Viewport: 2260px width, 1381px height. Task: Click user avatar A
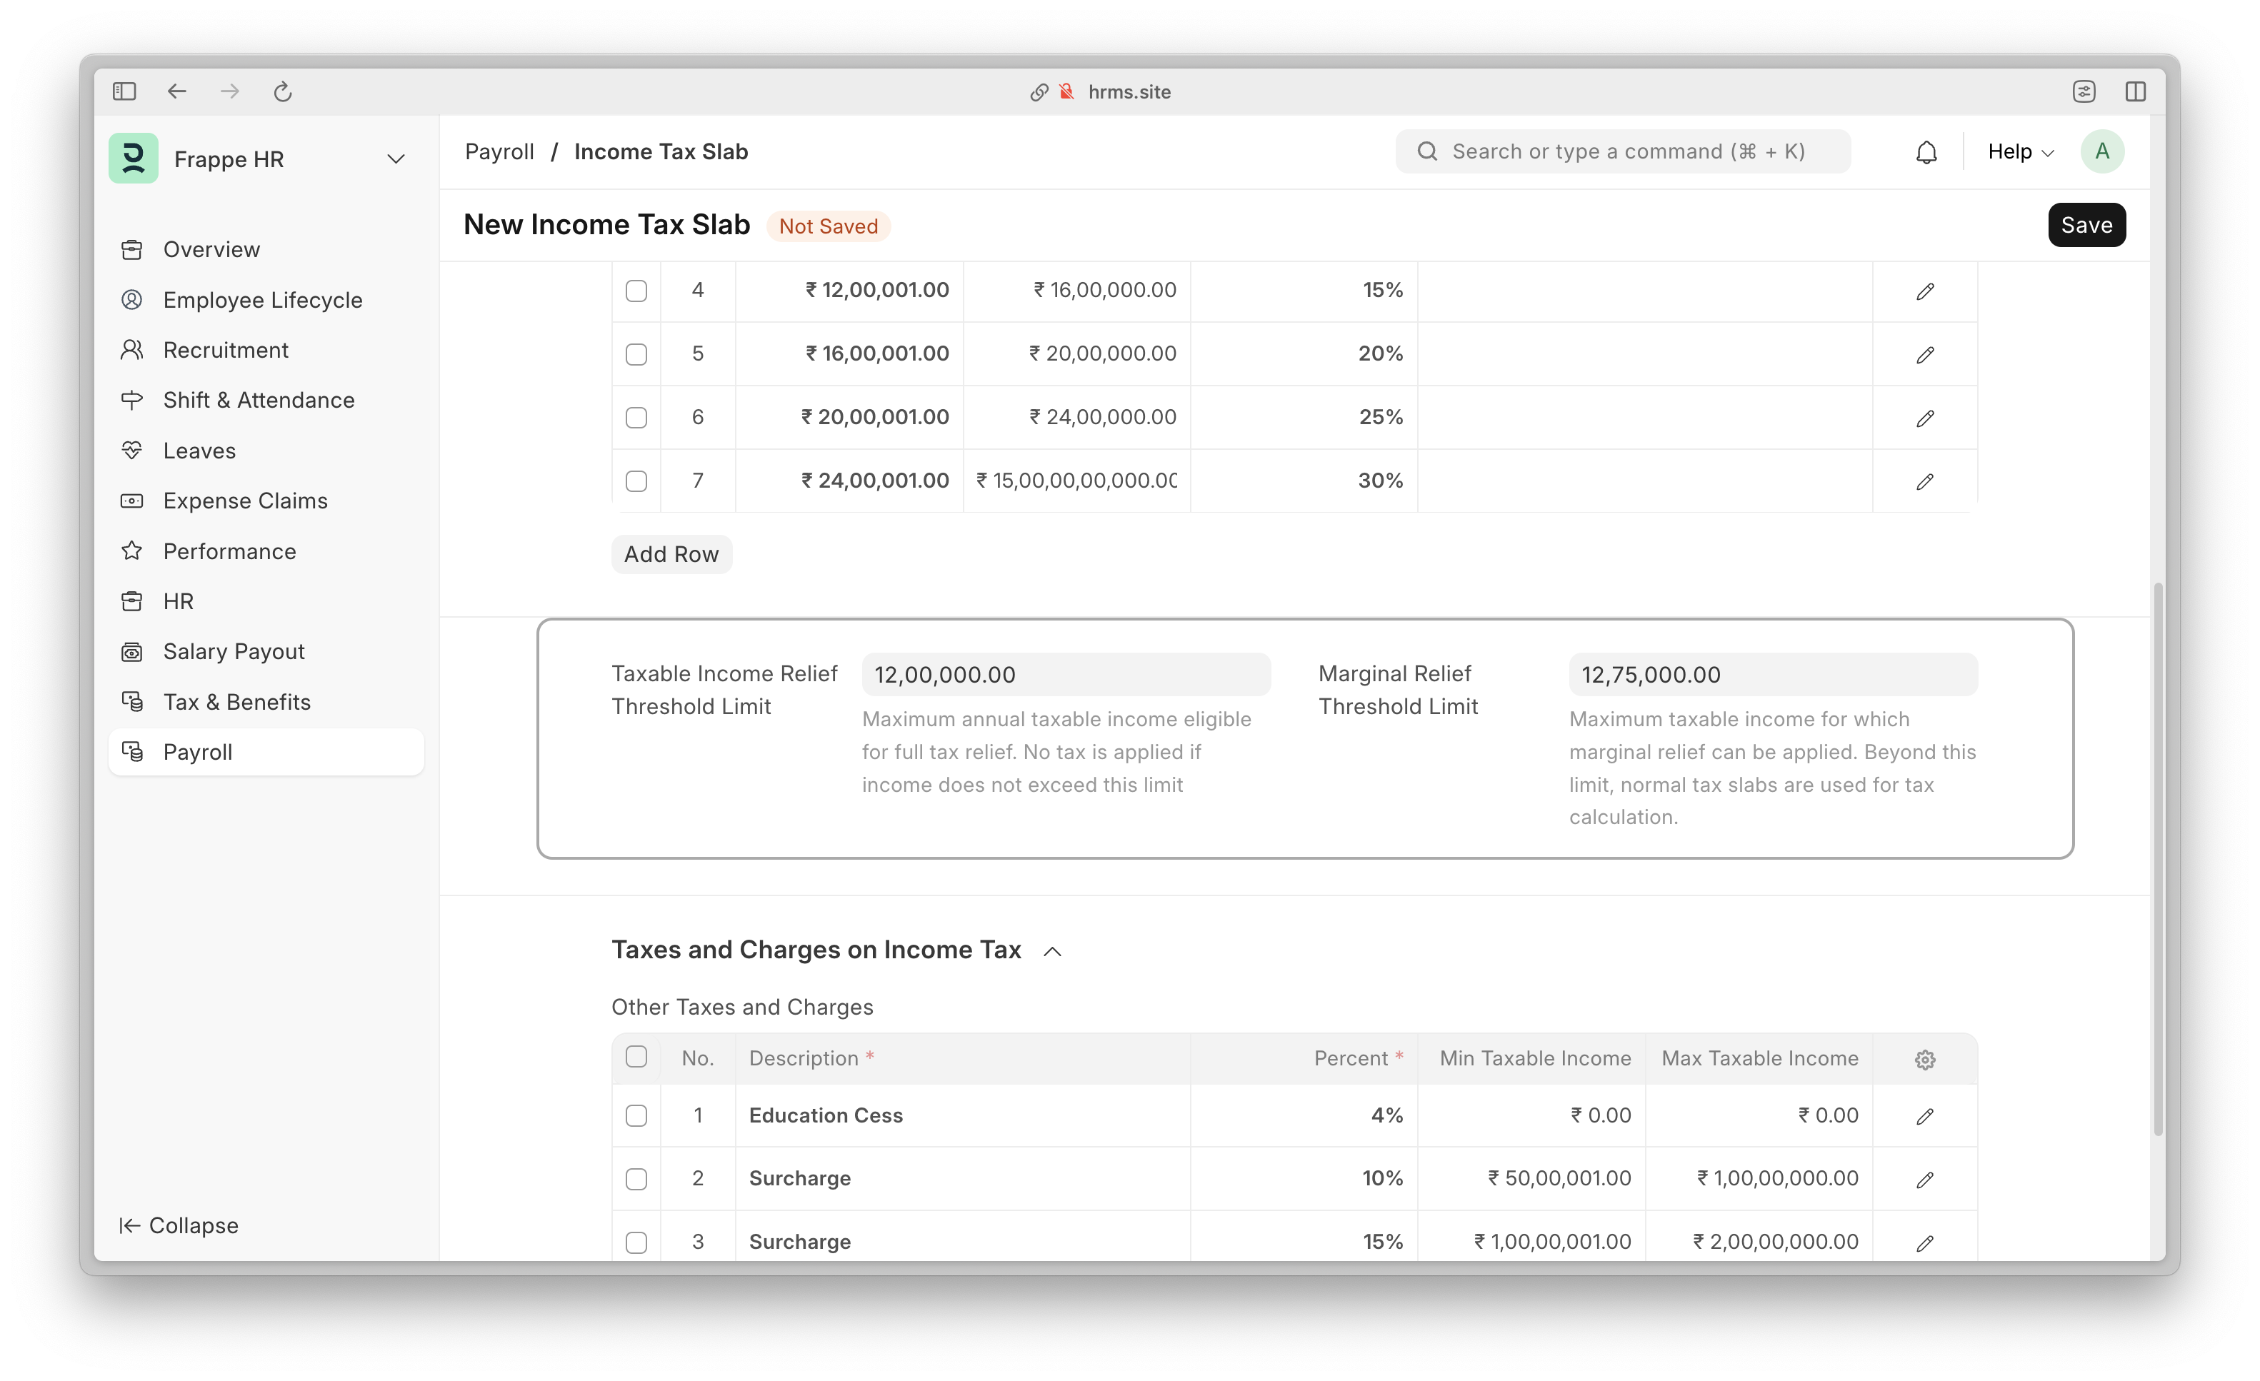pos(2101,151)
